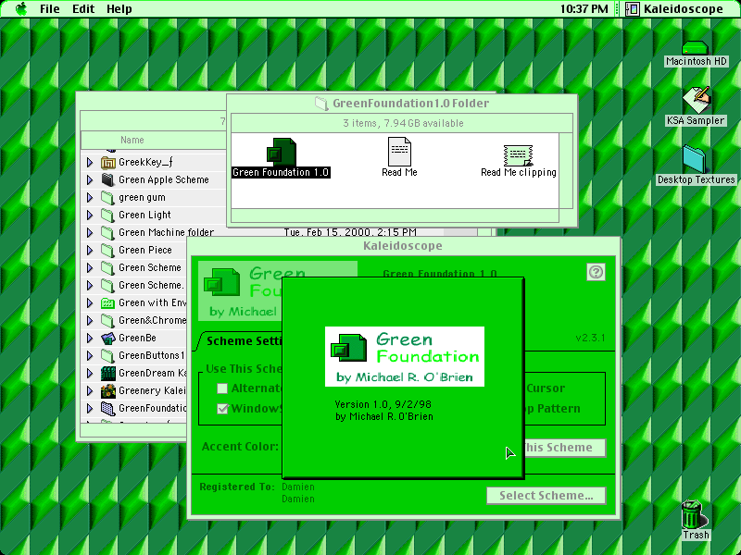741x555 pixels.
Task: Click the Green with Env folder icon
Action: (x=108, y=303)
